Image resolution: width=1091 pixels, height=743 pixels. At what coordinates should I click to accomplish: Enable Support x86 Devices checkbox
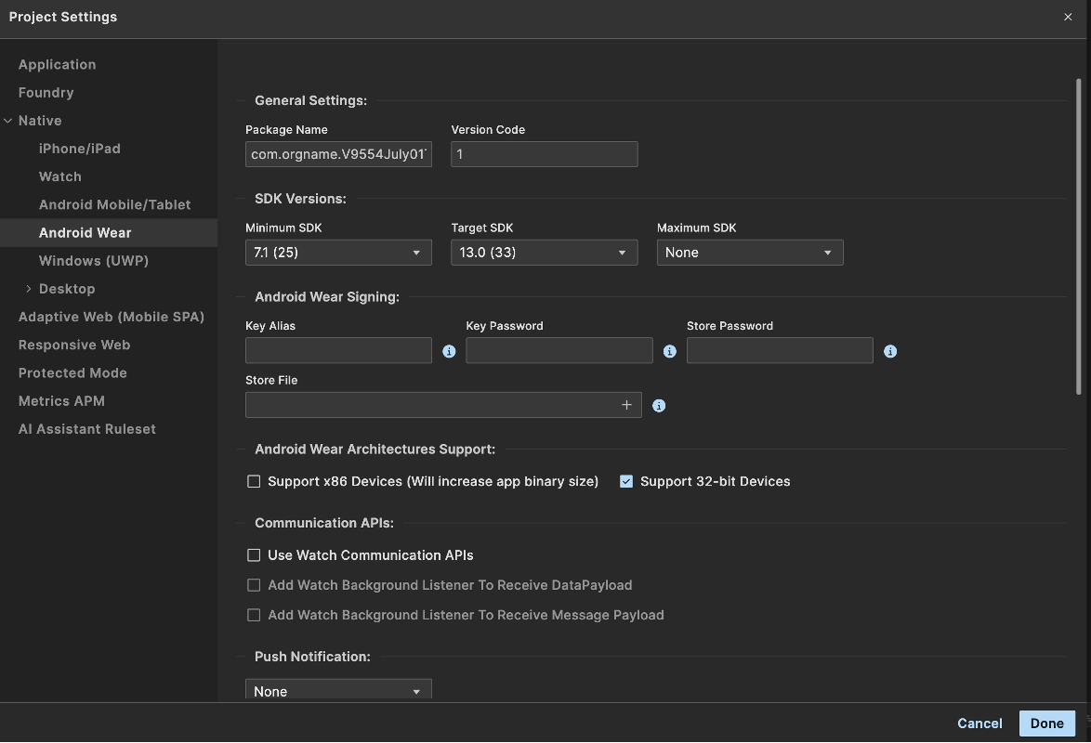254,481
